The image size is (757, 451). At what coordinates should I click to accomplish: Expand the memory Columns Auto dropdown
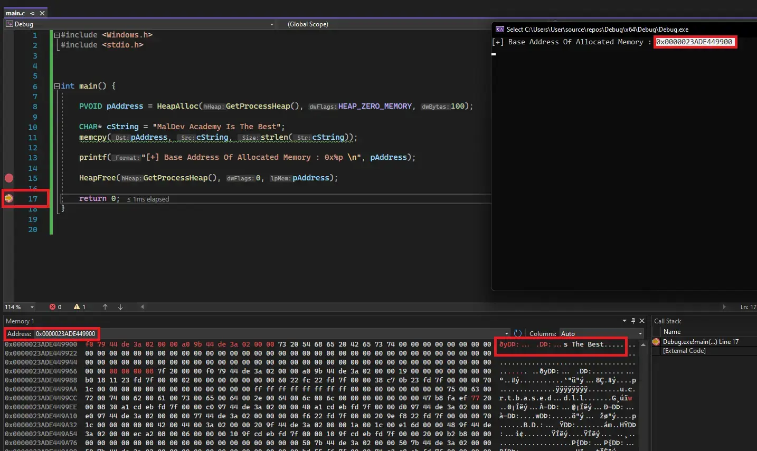tap(640, 334)
